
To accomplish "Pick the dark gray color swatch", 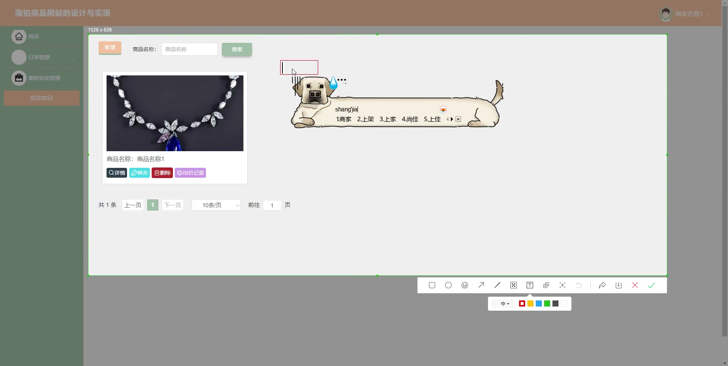I will pos(555,303).
